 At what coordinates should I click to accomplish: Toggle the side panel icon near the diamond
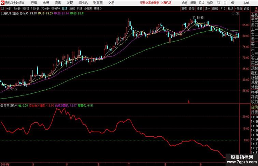pos(237,14)
